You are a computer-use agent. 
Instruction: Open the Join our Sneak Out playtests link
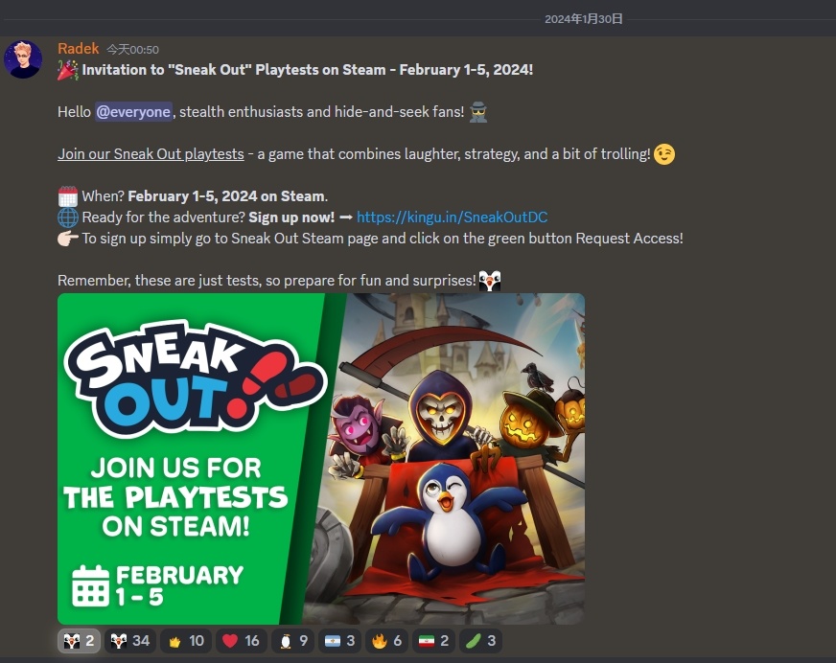click(151, 154)
